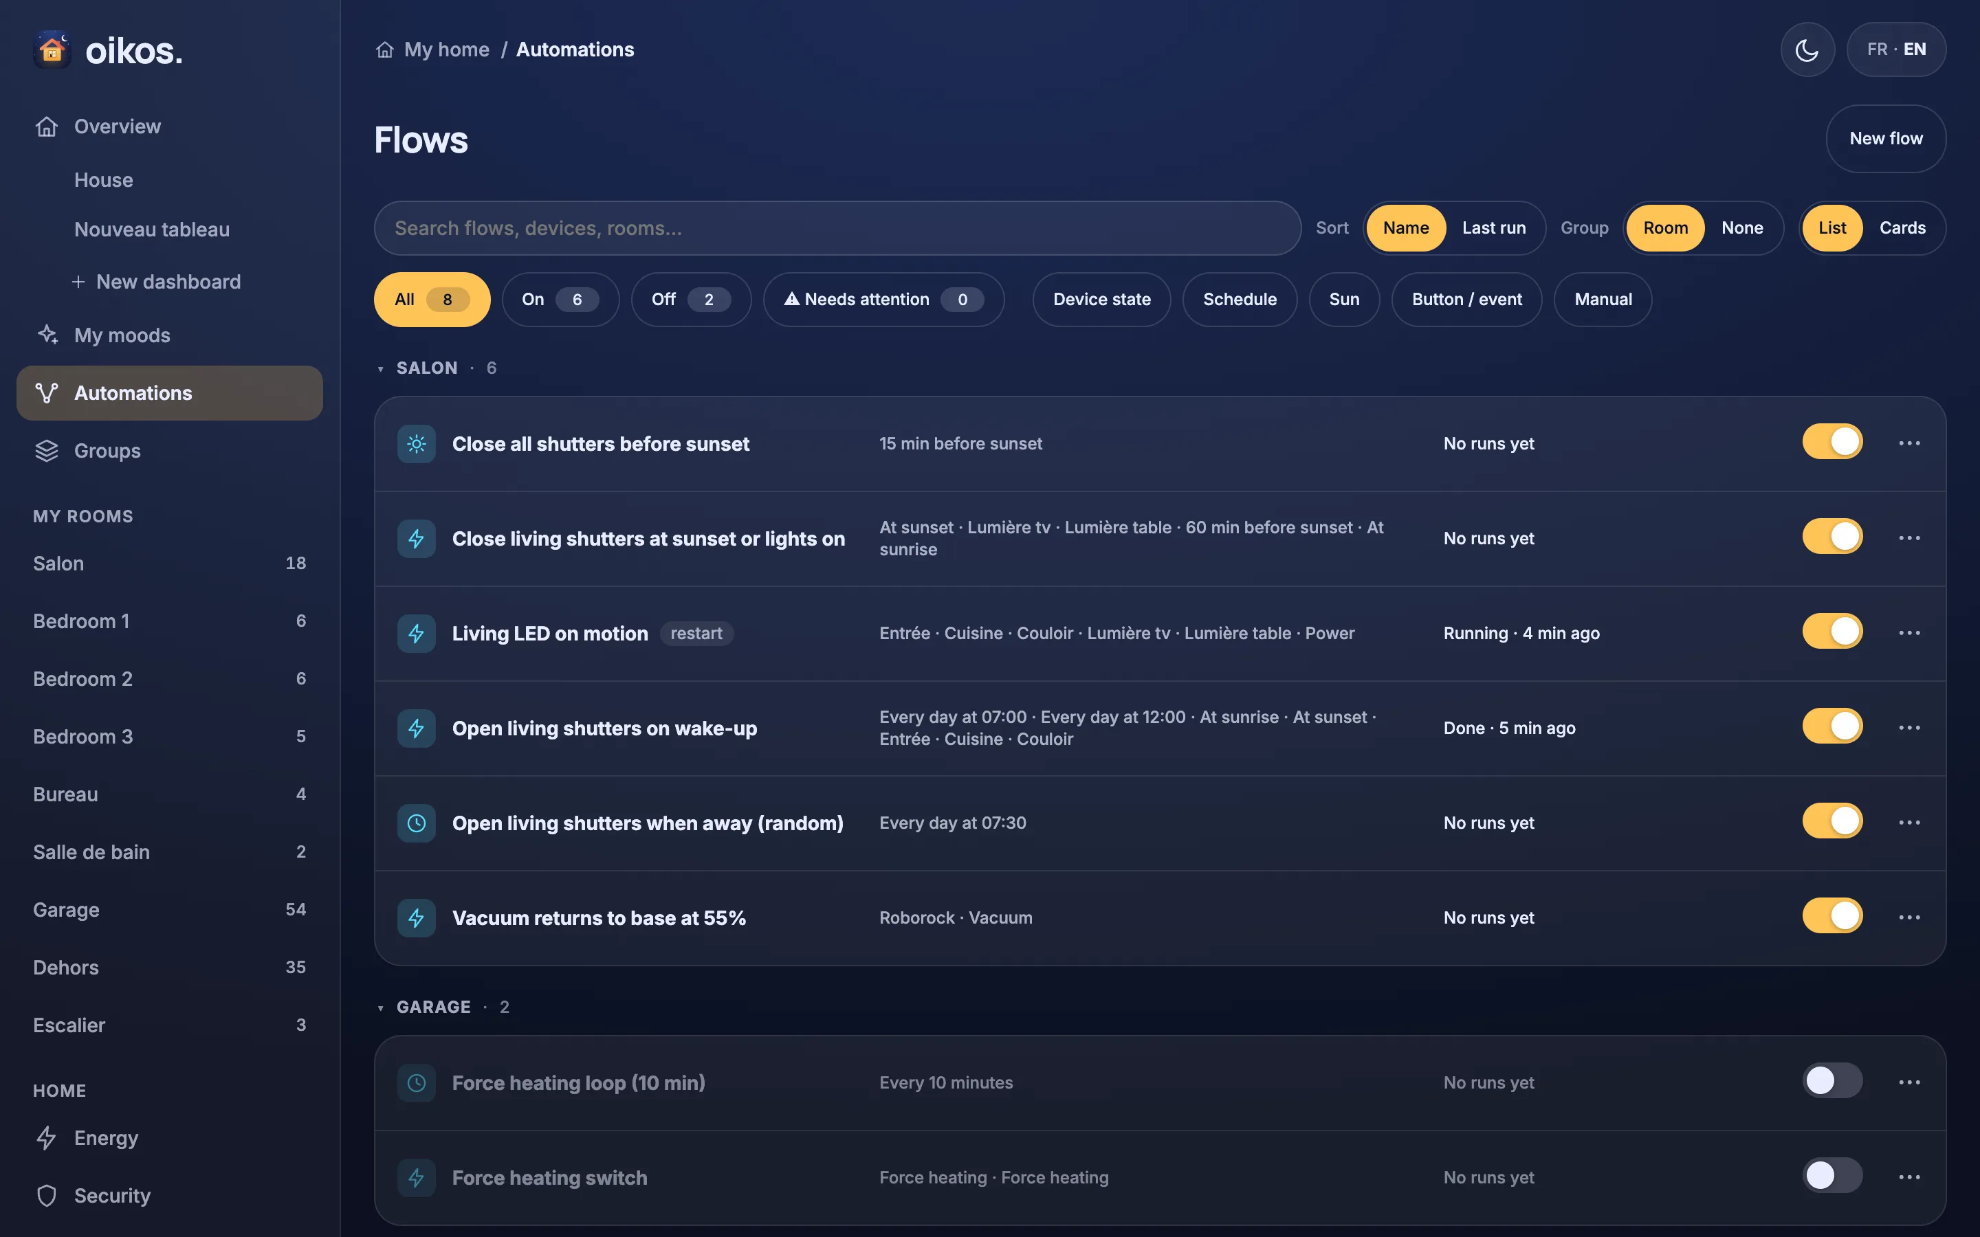Click the Energy lightning icon

47,1138
